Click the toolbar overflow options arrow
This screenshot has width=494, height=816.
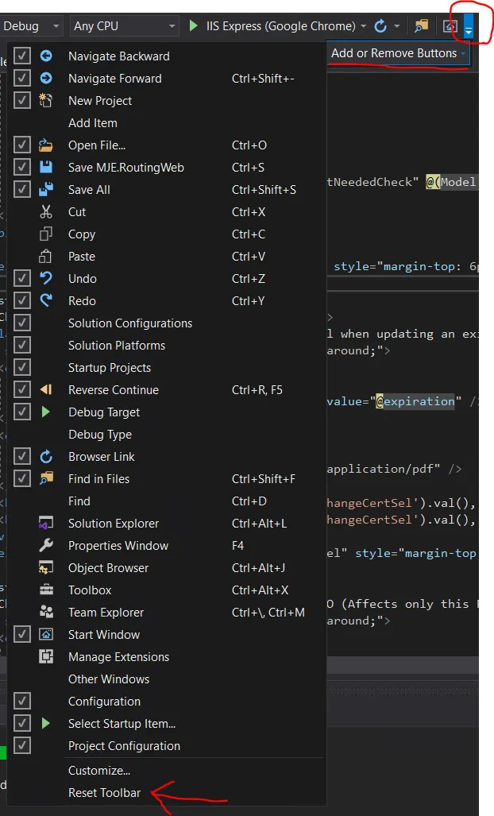point(469,26)
